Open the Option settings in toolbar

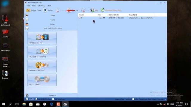pos(48,10)
